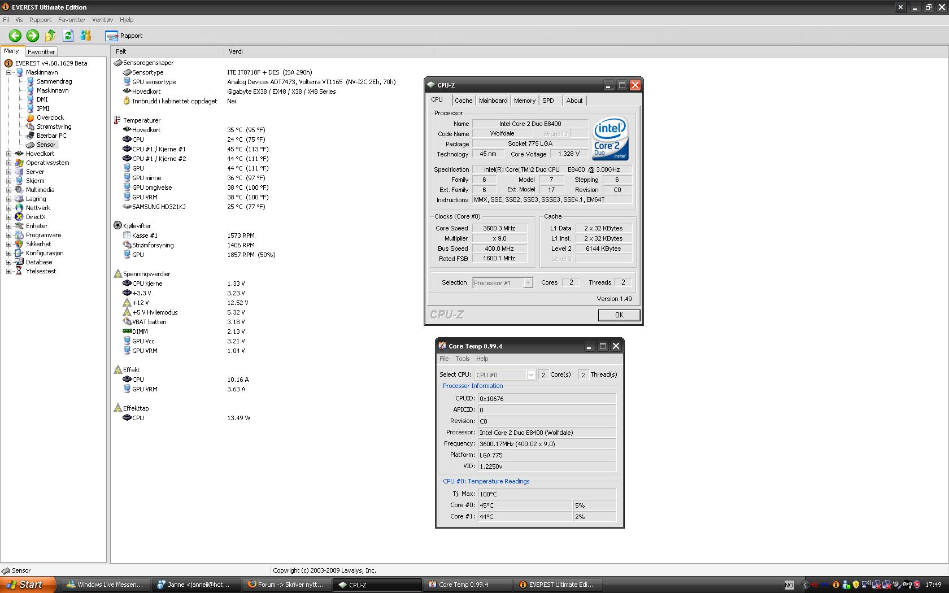
Task: Open the Forum Firefox taskbar item
Action: 286,585
